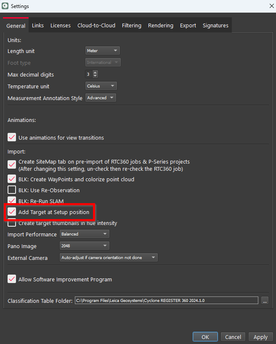Click the Cyclone REGISTER 360 title bar icon
The height and width of the screenshot is (344, 276).
(5, 6)
